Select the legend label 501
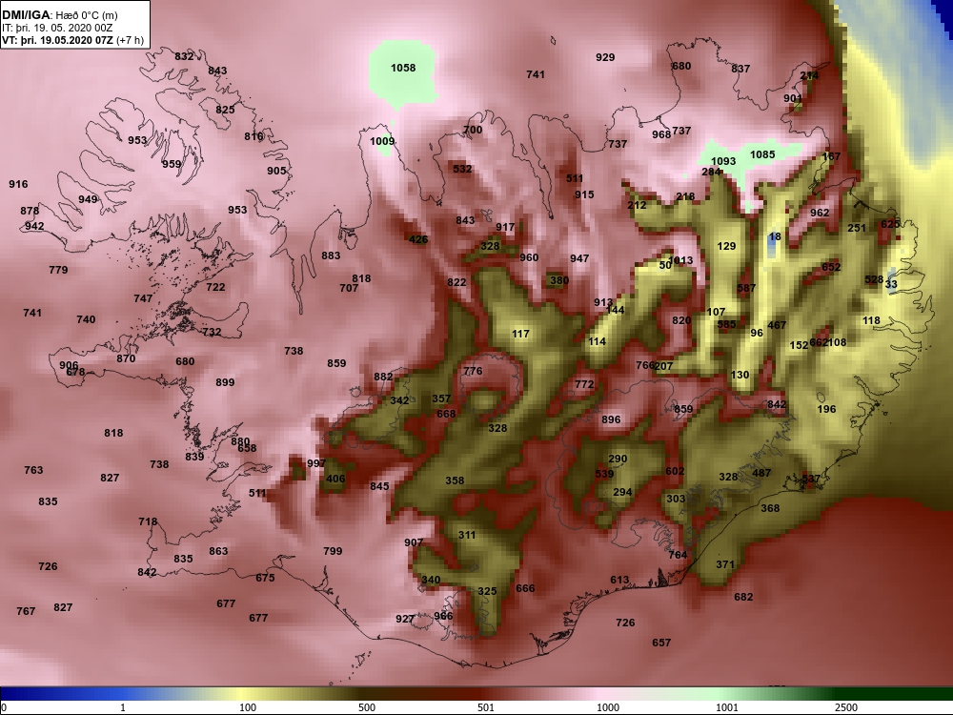The height and width of the screenshot is (715, 953). 486,707
